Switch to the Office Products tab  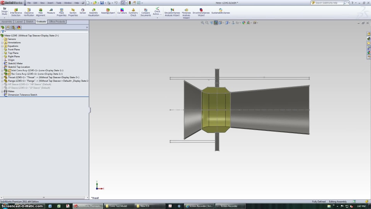[57, 22]
